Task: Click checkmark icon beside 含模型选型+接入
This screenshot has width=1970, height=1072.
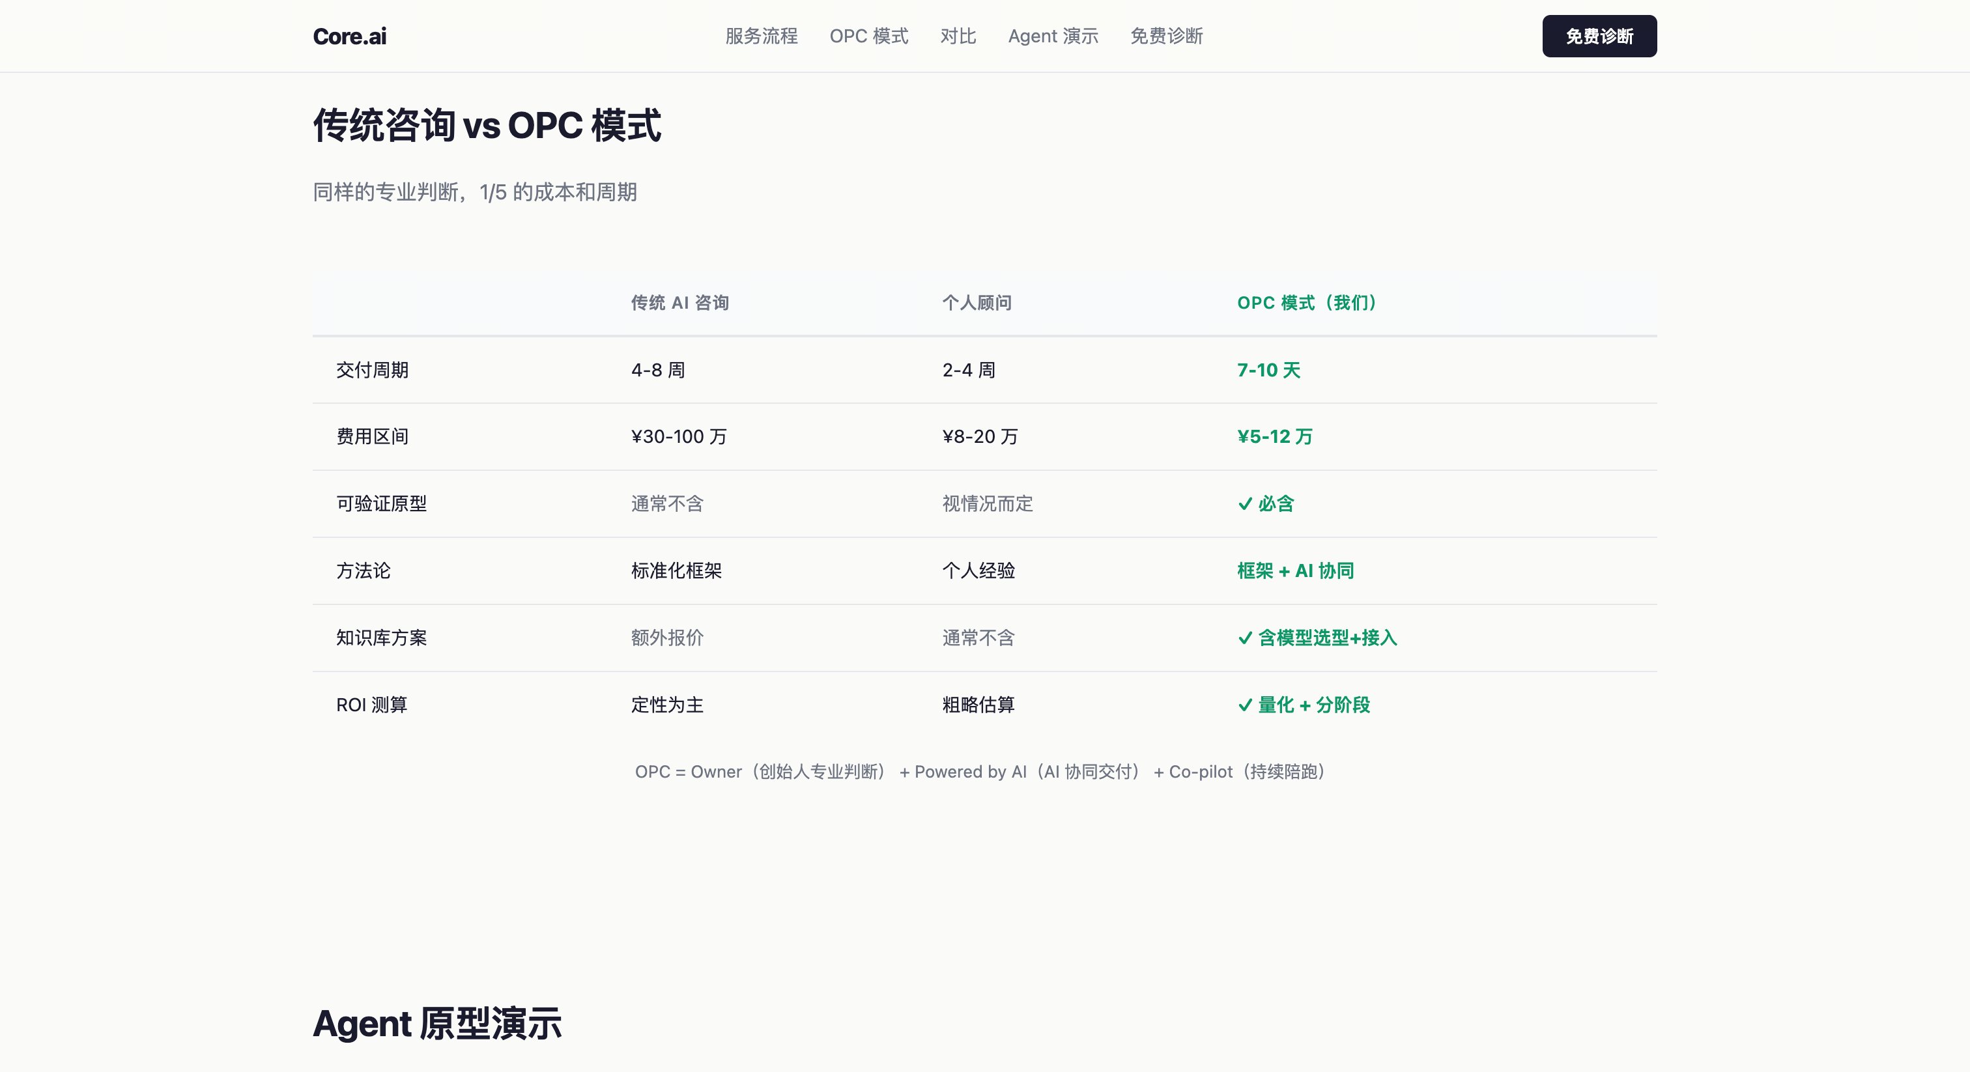Action: tap(1245, 638)
